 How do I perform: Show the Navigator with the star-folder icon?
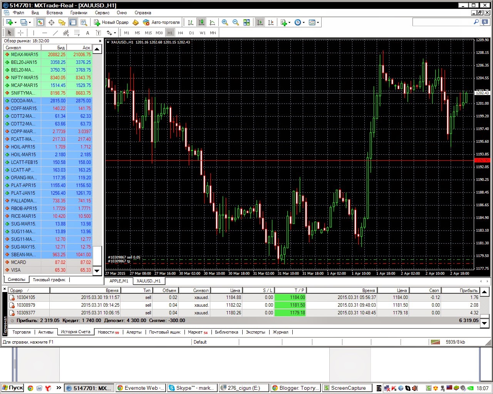click(x=62, y=22)
